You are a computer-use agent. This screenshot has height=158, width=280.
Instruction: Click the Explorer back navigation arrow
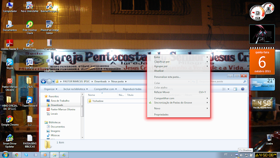[43, 81]
